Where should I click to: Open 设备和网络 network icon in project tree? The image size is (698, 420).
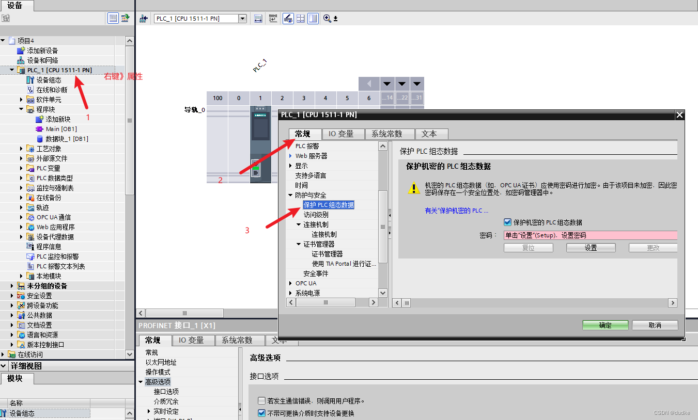(x=21, y=60)
